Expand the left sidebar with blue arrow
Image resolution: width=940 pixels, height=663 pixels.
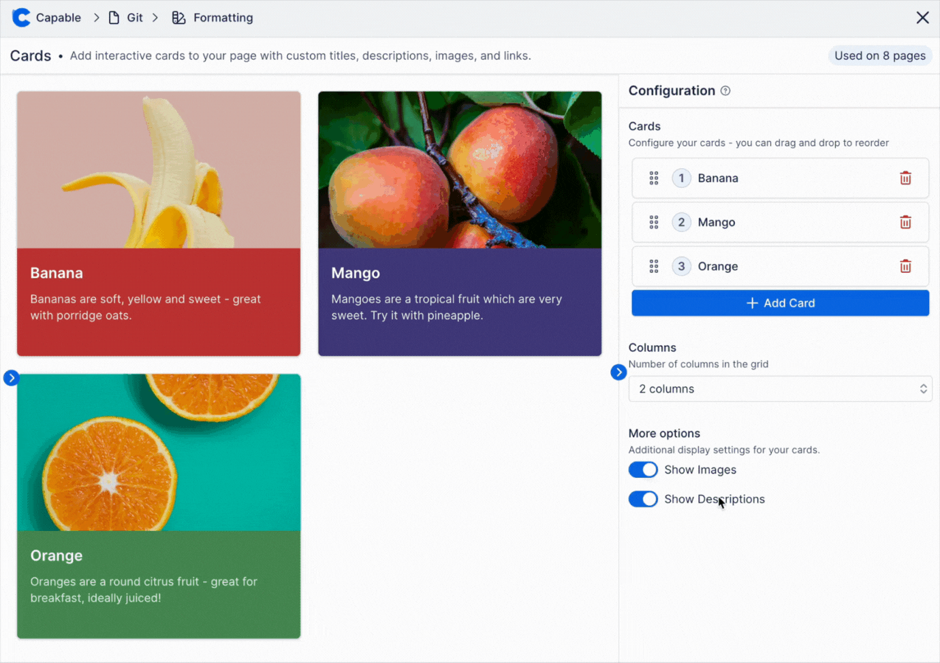(11, 378)
